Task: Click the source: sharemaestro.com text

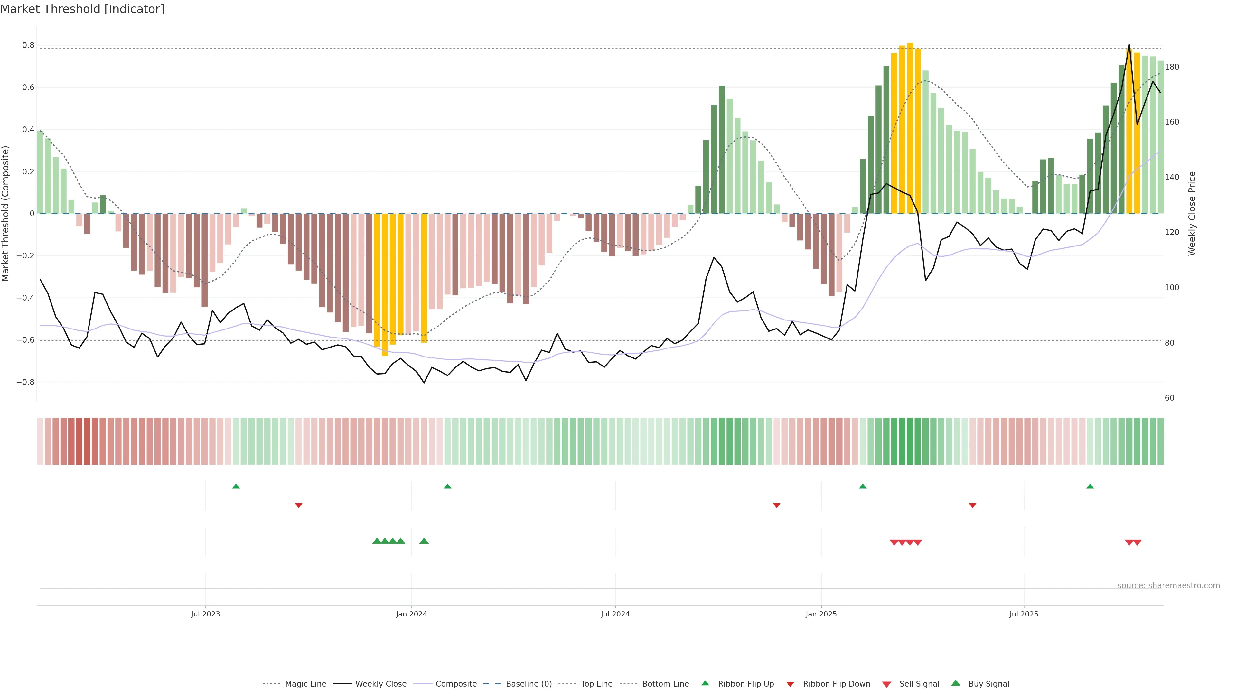Action: 1168,586
